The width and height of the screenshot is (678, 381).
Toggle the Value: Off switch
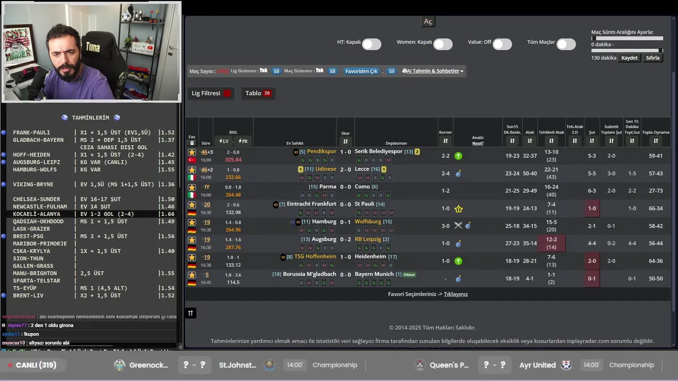pyautogui.click(x=502, y=44)
